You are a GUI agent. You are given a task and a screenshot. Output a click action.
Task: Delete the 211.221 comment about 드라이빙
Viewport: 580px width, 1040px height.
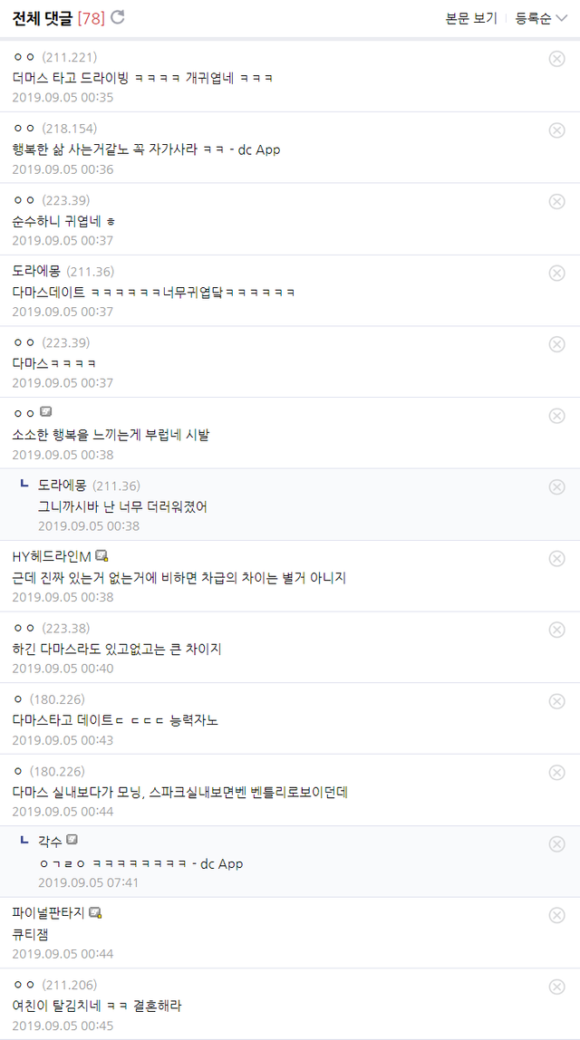[x=556, y=59]
